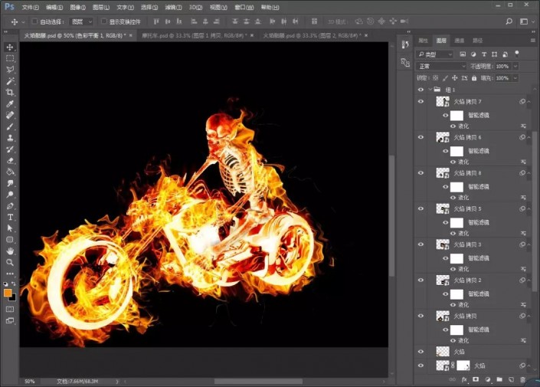This screenshot has height=387, width=540.
Task: Select the Pen tool
Action: pyautogui.click(x=10, y=206)
